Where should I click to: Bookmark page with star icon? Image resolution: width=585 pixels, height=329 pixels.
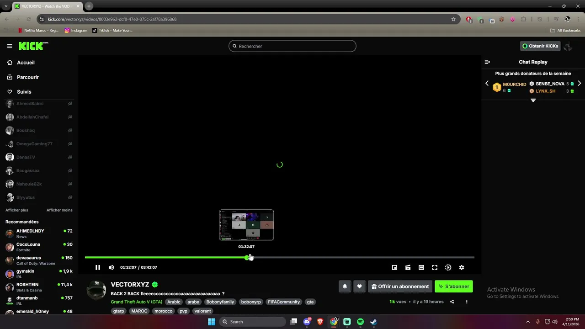tap(453, 19)
